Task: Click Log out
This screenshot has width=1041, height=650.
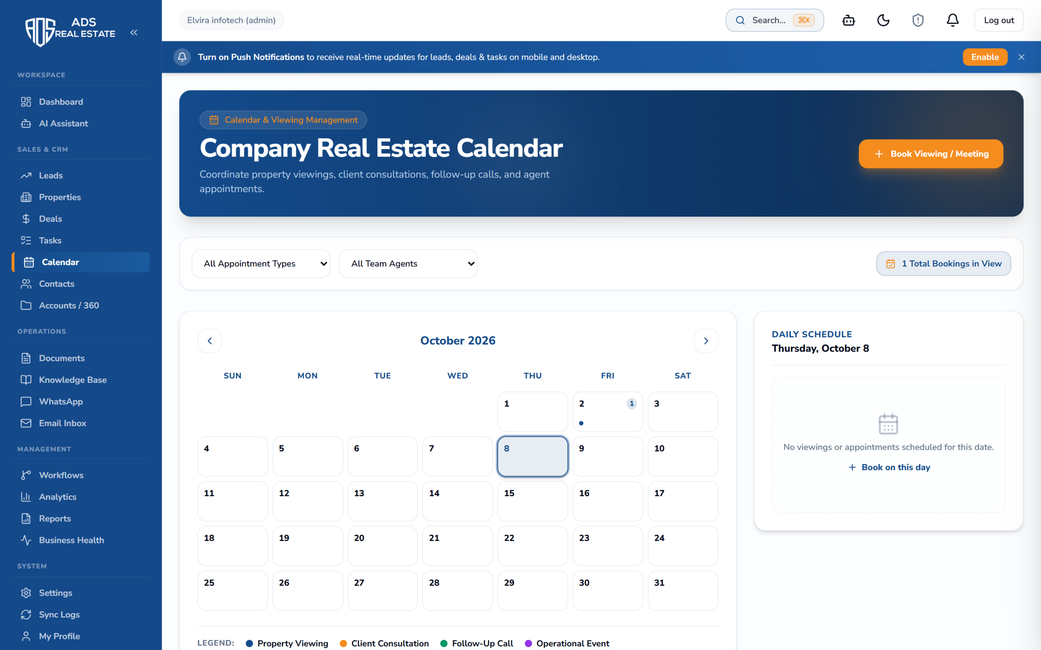Action: point(998,20)
